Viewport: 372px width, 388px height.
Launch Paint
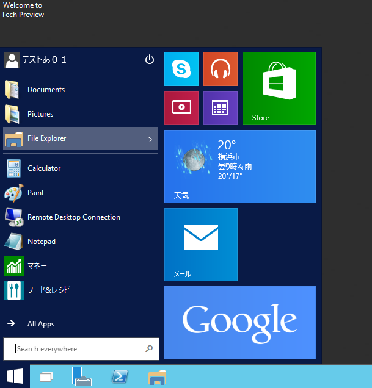pyautogui.click(x=81, y=193)
